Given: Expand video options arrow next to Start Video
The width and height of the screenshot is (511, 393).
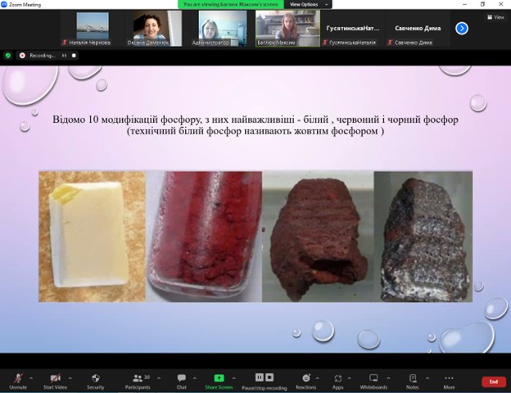Looking at the screenshot, I should click(70, 378).
